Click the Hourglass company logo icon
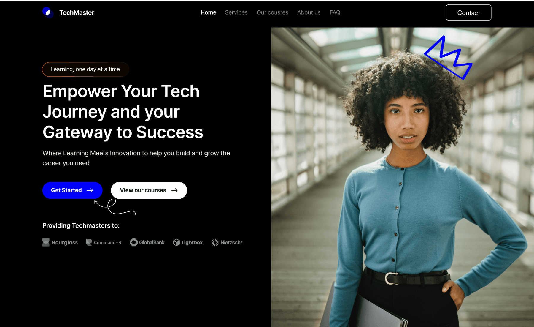Screen dimensions: 534x327 [x=46, y=242]
